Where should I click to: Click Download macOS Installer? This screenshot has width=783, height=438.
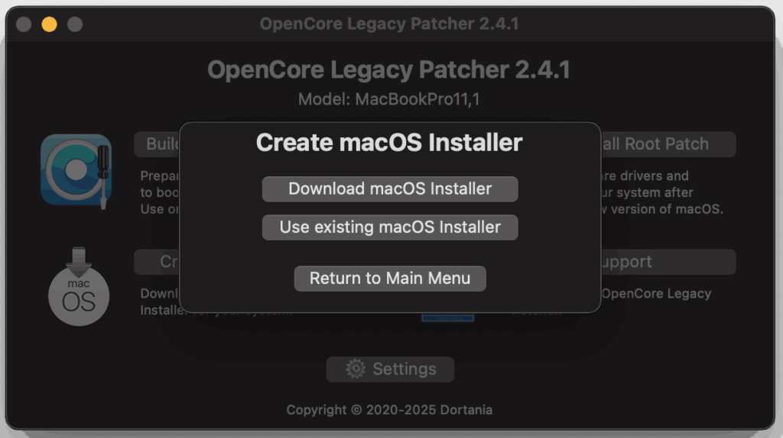pos(390,189)
